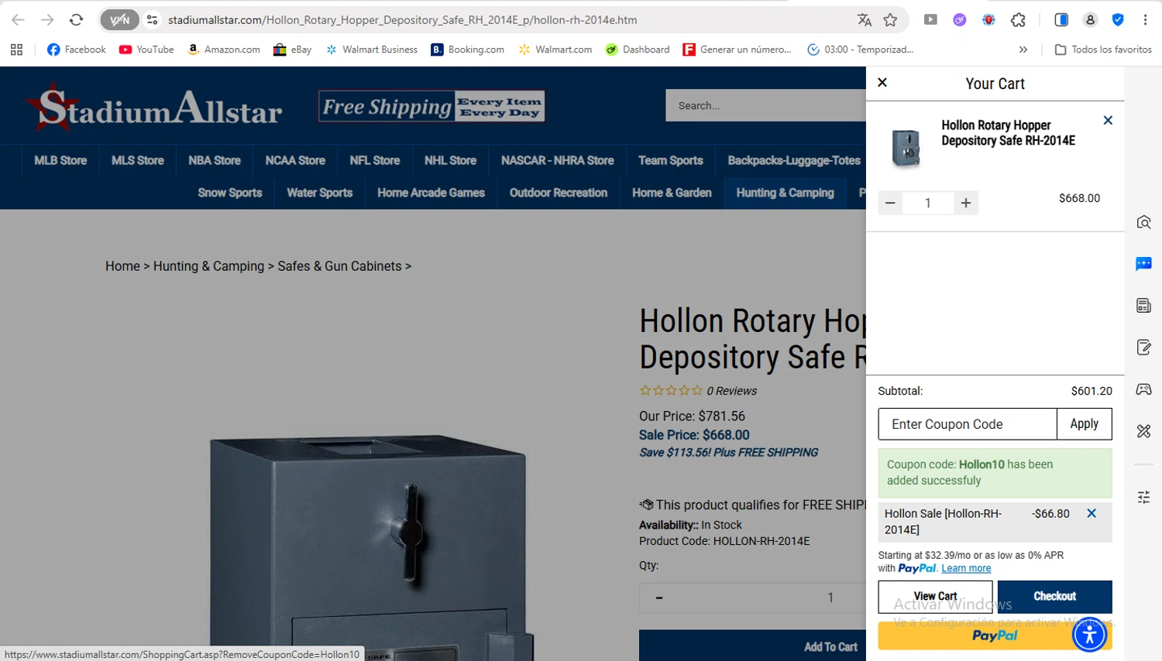Open Hunting & Camping menu
This screenshot has height=661, width=1162.
pos(785,193)
